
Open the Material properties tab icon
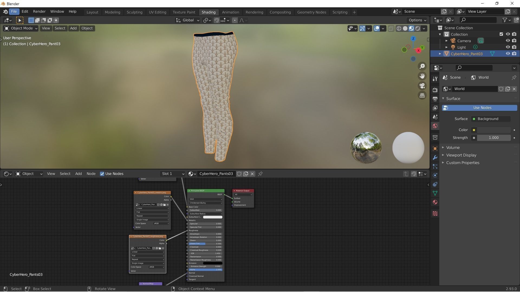(435, 202)
